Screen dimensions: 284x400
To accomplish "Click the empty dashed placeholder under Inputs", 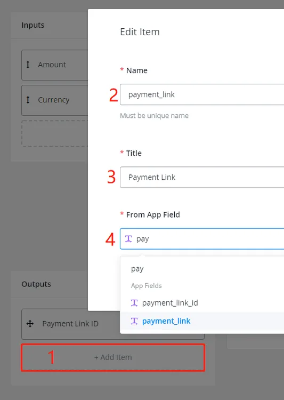I will [55, 133].
